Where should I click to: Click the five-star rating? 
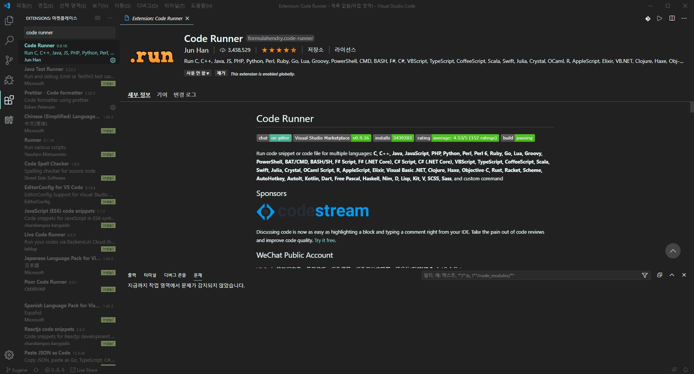[279, 50]
